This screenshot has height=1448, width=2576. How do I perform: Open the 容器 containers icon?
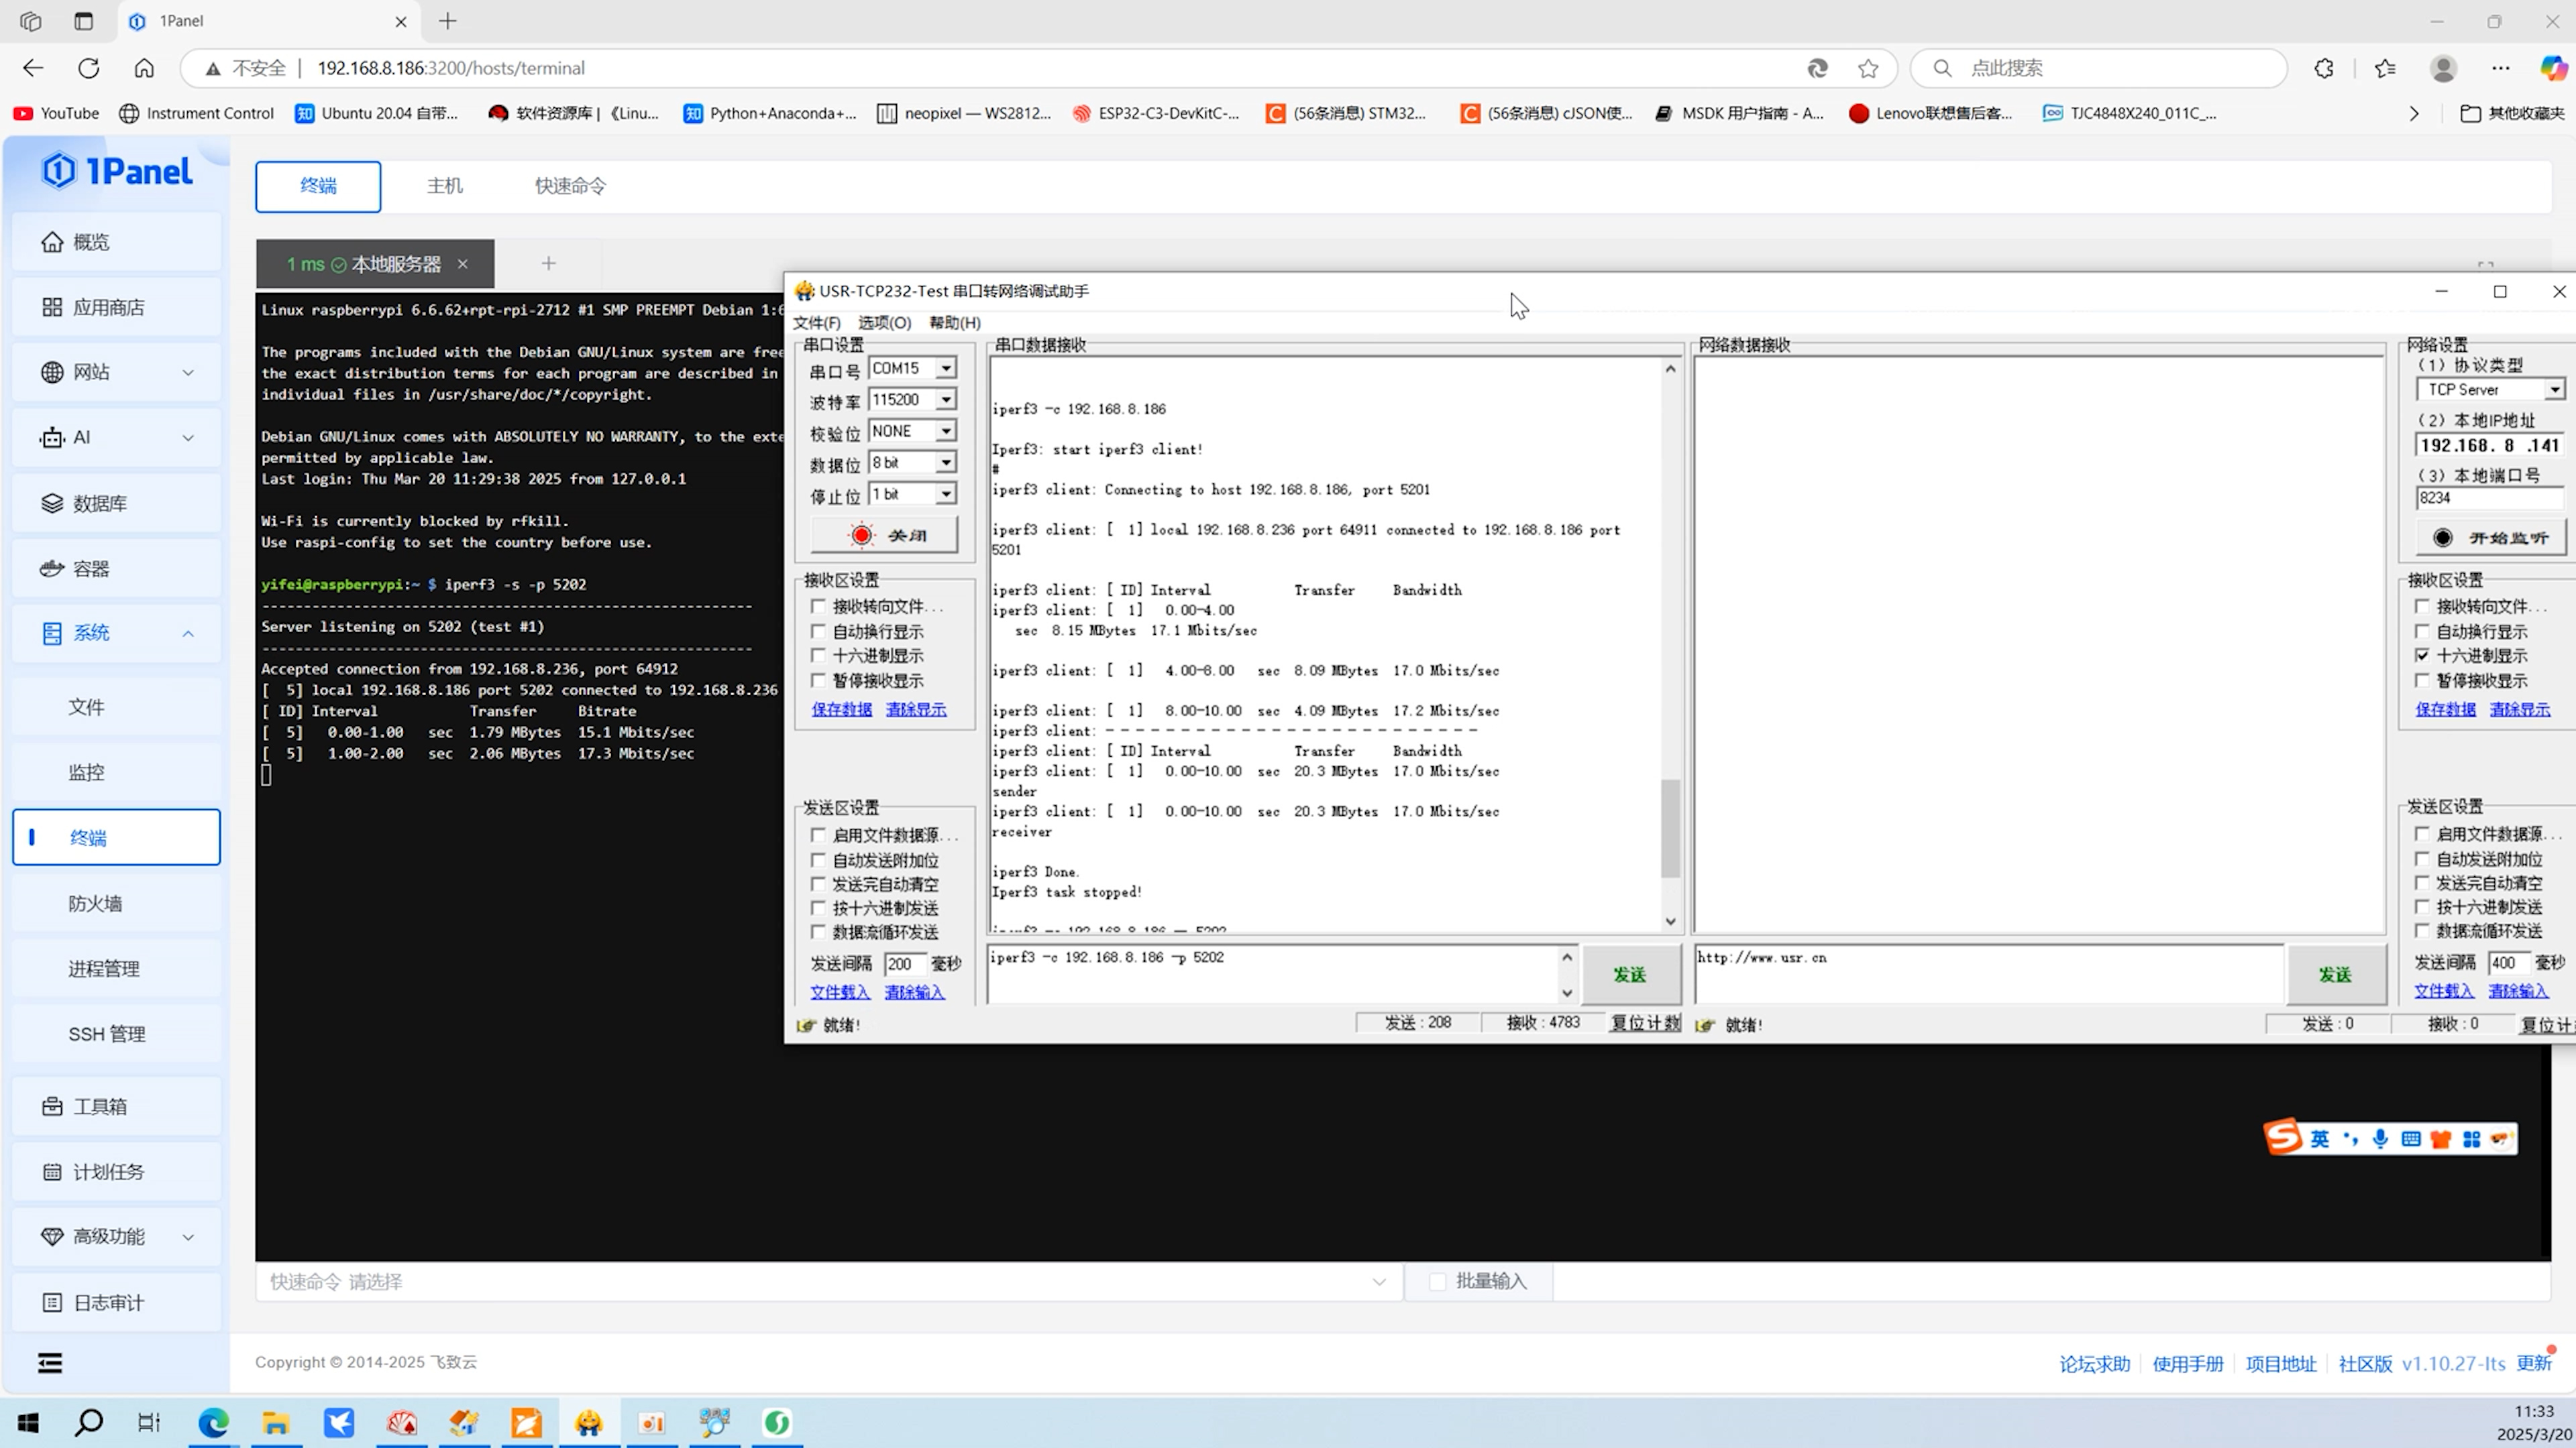(52, 568)
